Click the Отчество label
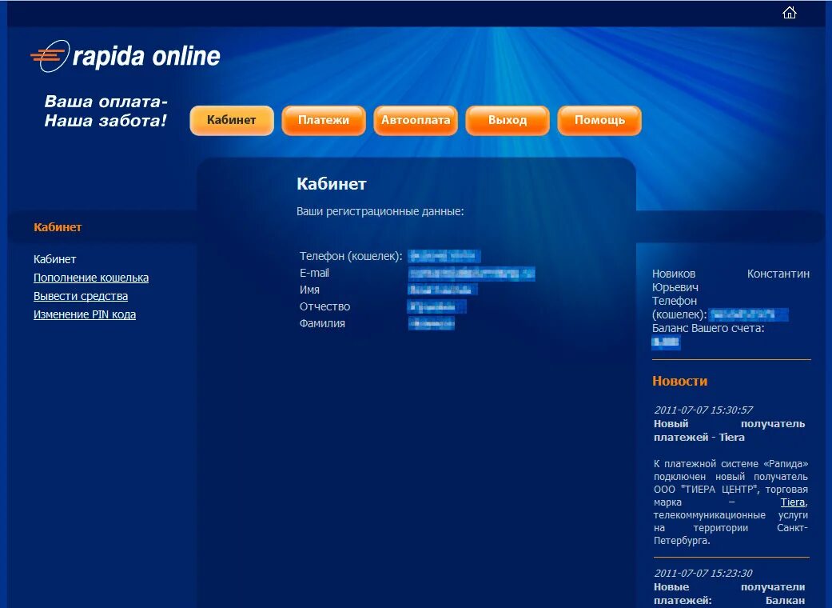 coord(324,306)
